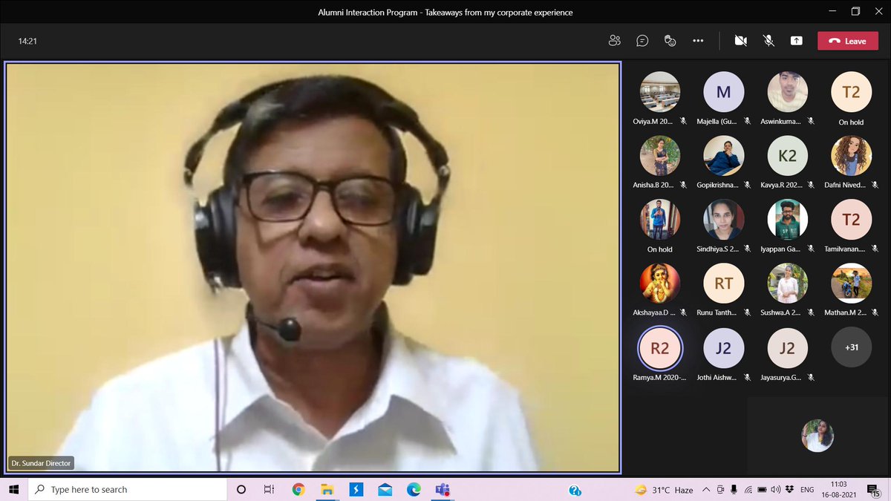Select Sushwa.A participant tile

(x=787, y=290)
